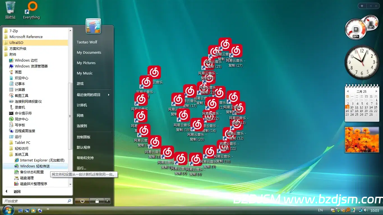This screenshot has height=215, width=383.
Task: Click the volume speaker tray icon
Action: 366,210
